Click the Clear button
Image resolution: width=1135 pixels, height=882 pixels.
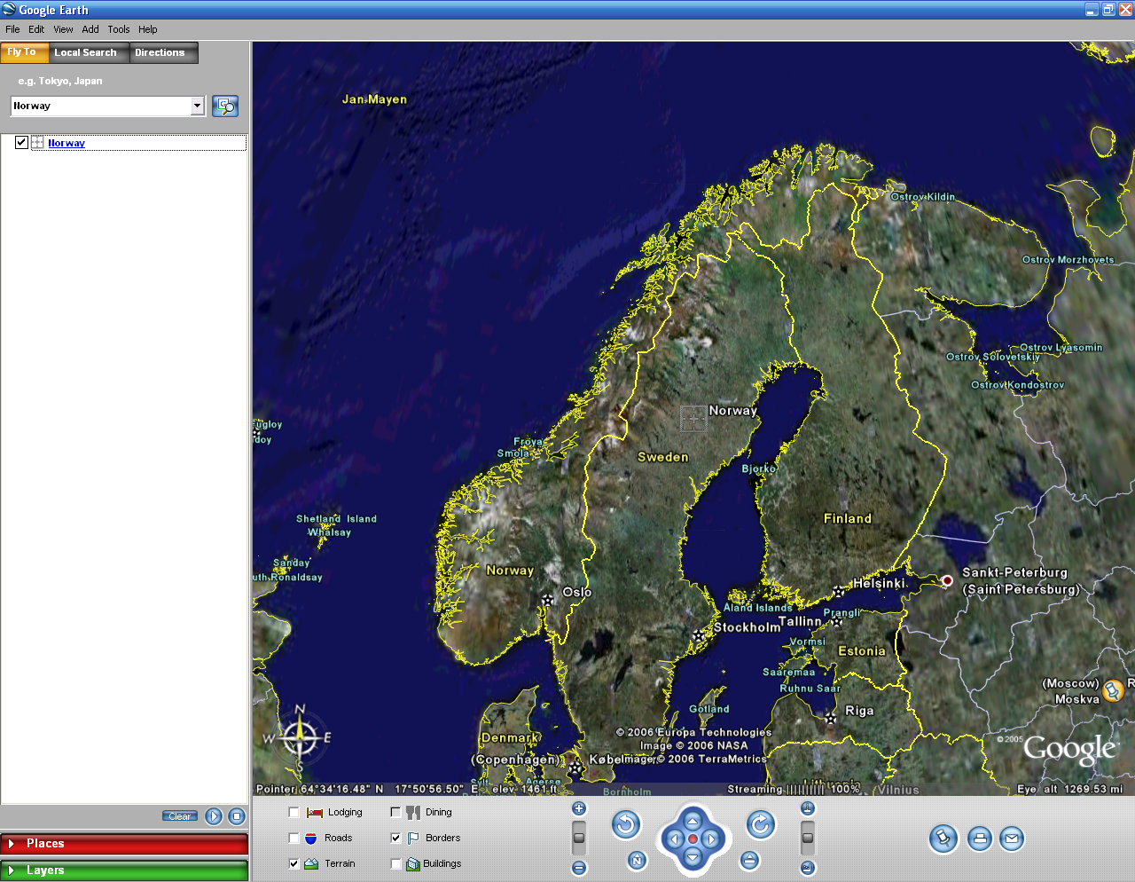[179, 816]
